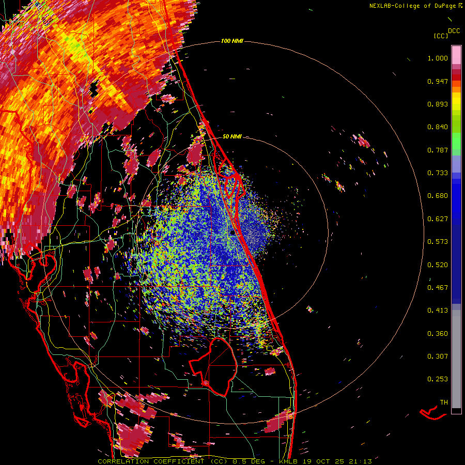Click the black radar site dot at the center
Viewport: 465px width, 465px height.
233,233
